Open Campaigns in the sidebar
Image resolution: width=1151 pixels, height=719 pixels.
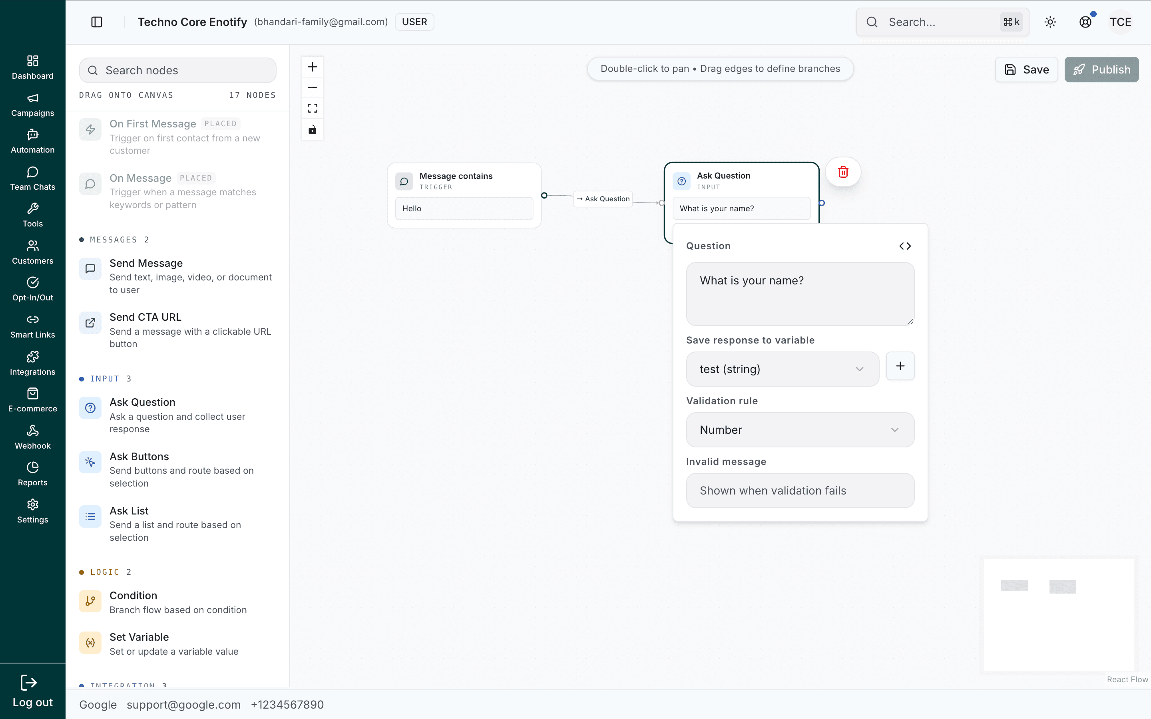32,105
